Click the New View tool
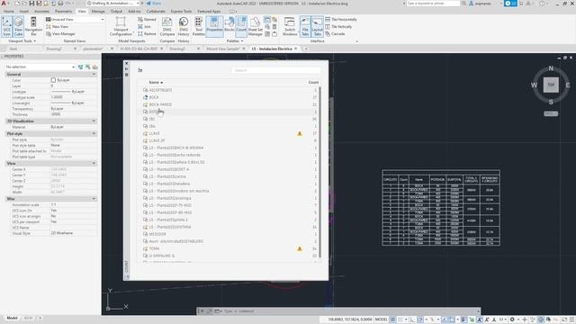The image size is (576, 324). coord(57,27)
